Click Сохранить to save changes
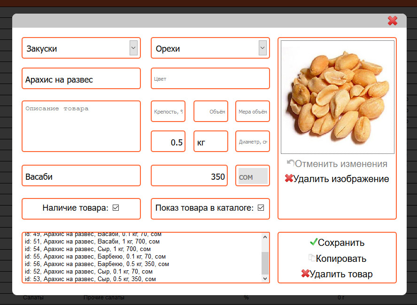The image size is (417, 305). 341,243
